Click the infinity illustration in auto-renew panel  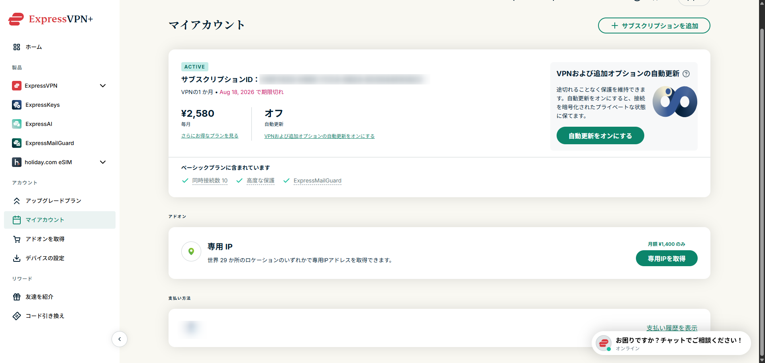[x=675, y=102]
